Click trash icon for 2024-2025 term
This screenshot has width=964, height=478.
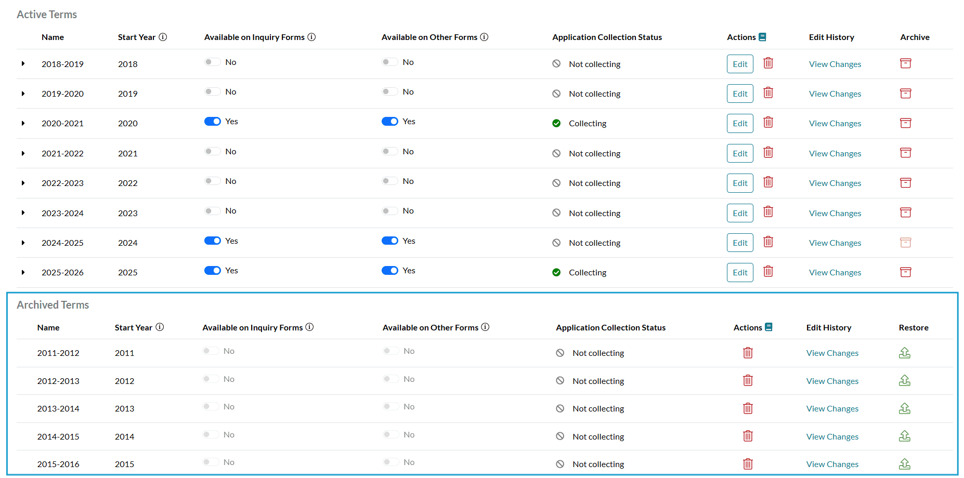[x=768, y=242]
